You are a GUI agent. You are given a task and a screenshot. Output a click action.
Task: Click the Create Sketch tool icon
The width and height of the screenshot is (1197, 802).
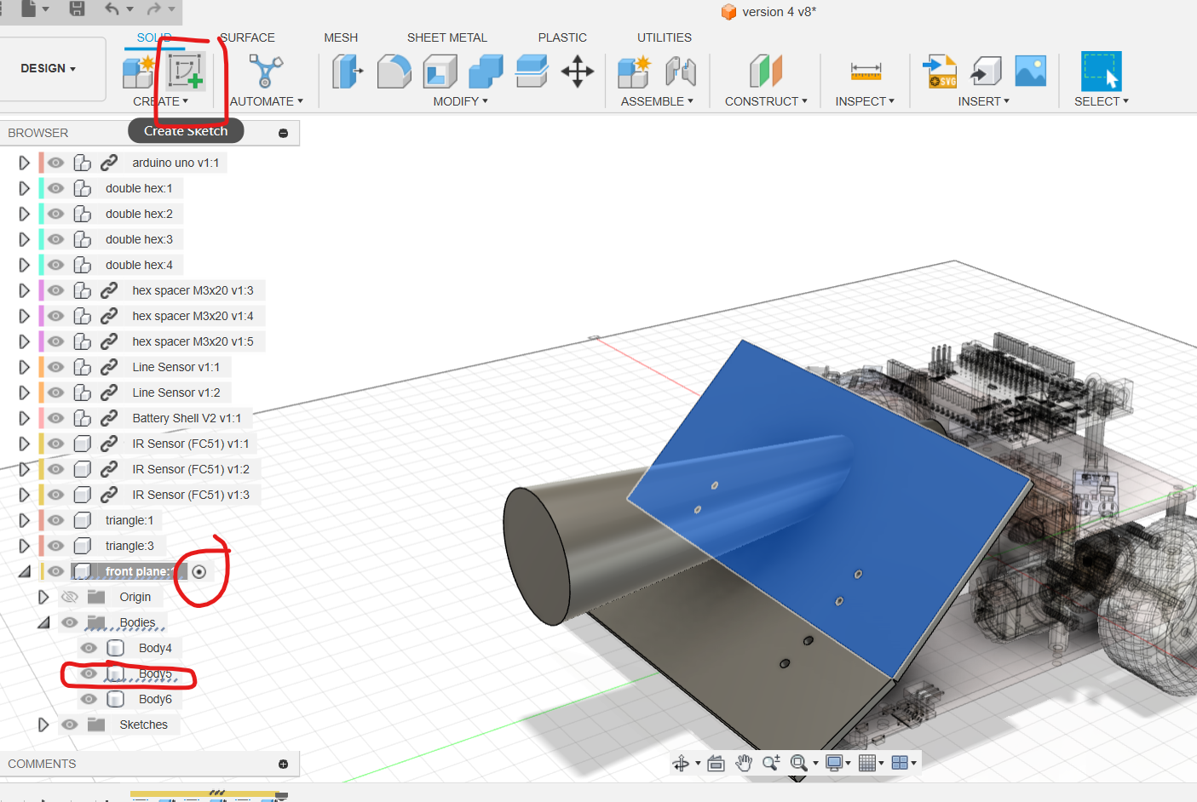point(185,72)
